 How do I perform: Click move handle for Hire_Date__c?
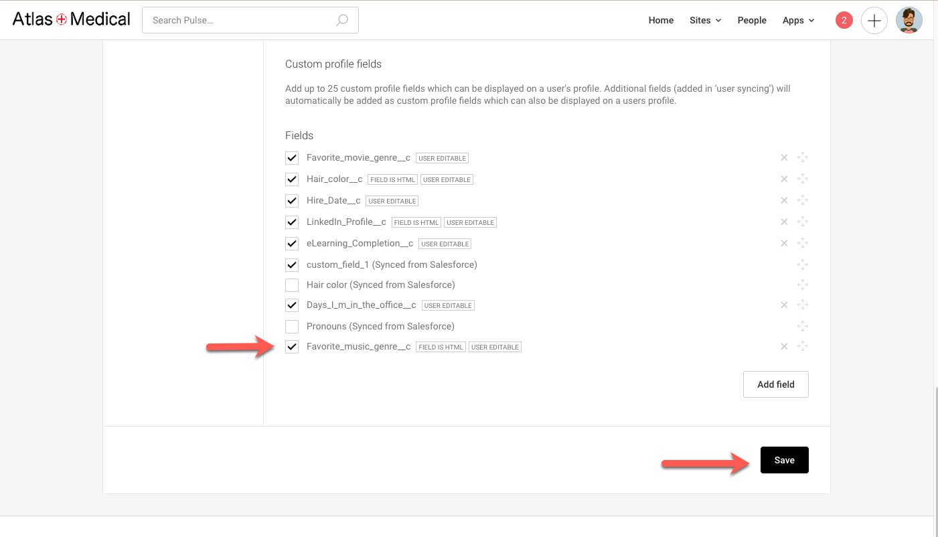coord(803,201)
